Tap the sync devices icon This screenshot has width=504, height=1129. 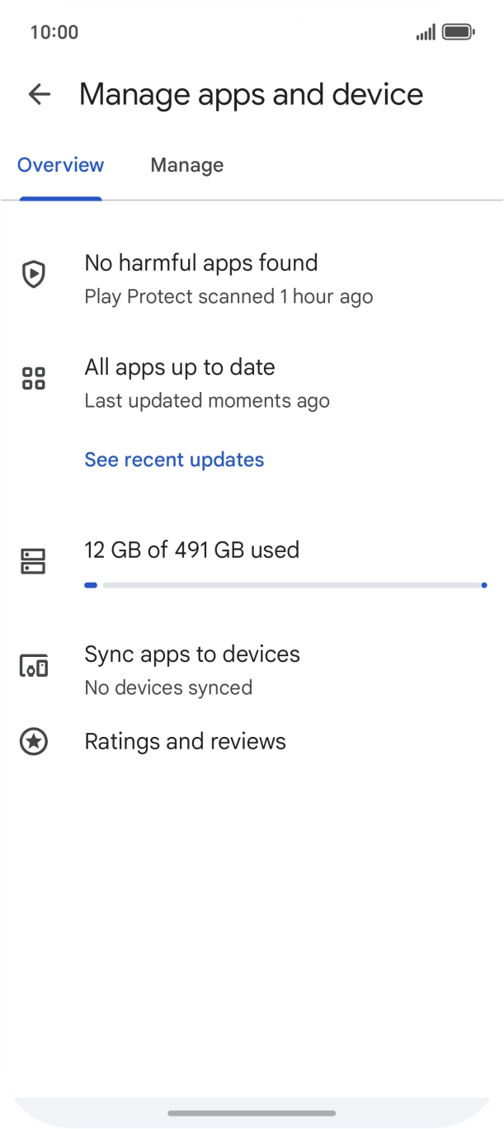click(x=34, y=665)
